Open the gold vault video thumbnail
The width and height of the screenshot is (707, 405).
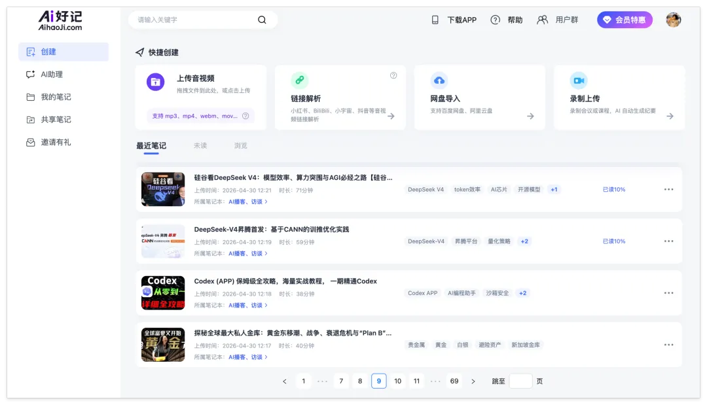click(x=163, y=345)
